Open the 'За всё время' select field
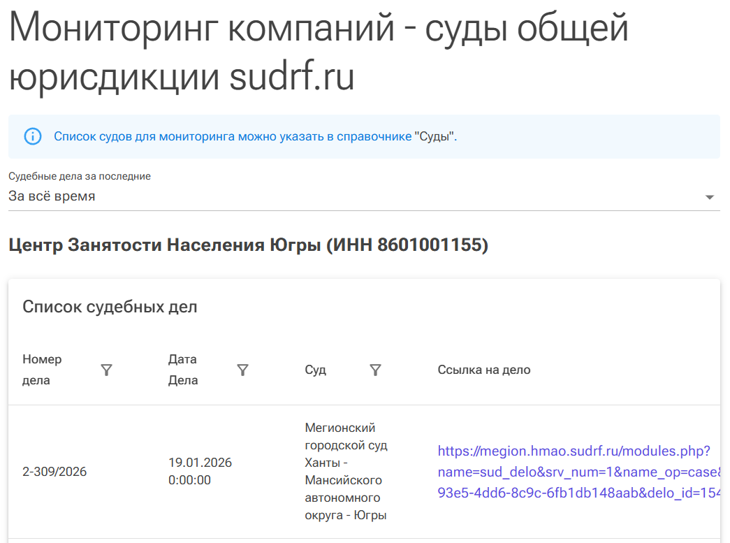 coord(349,196)
